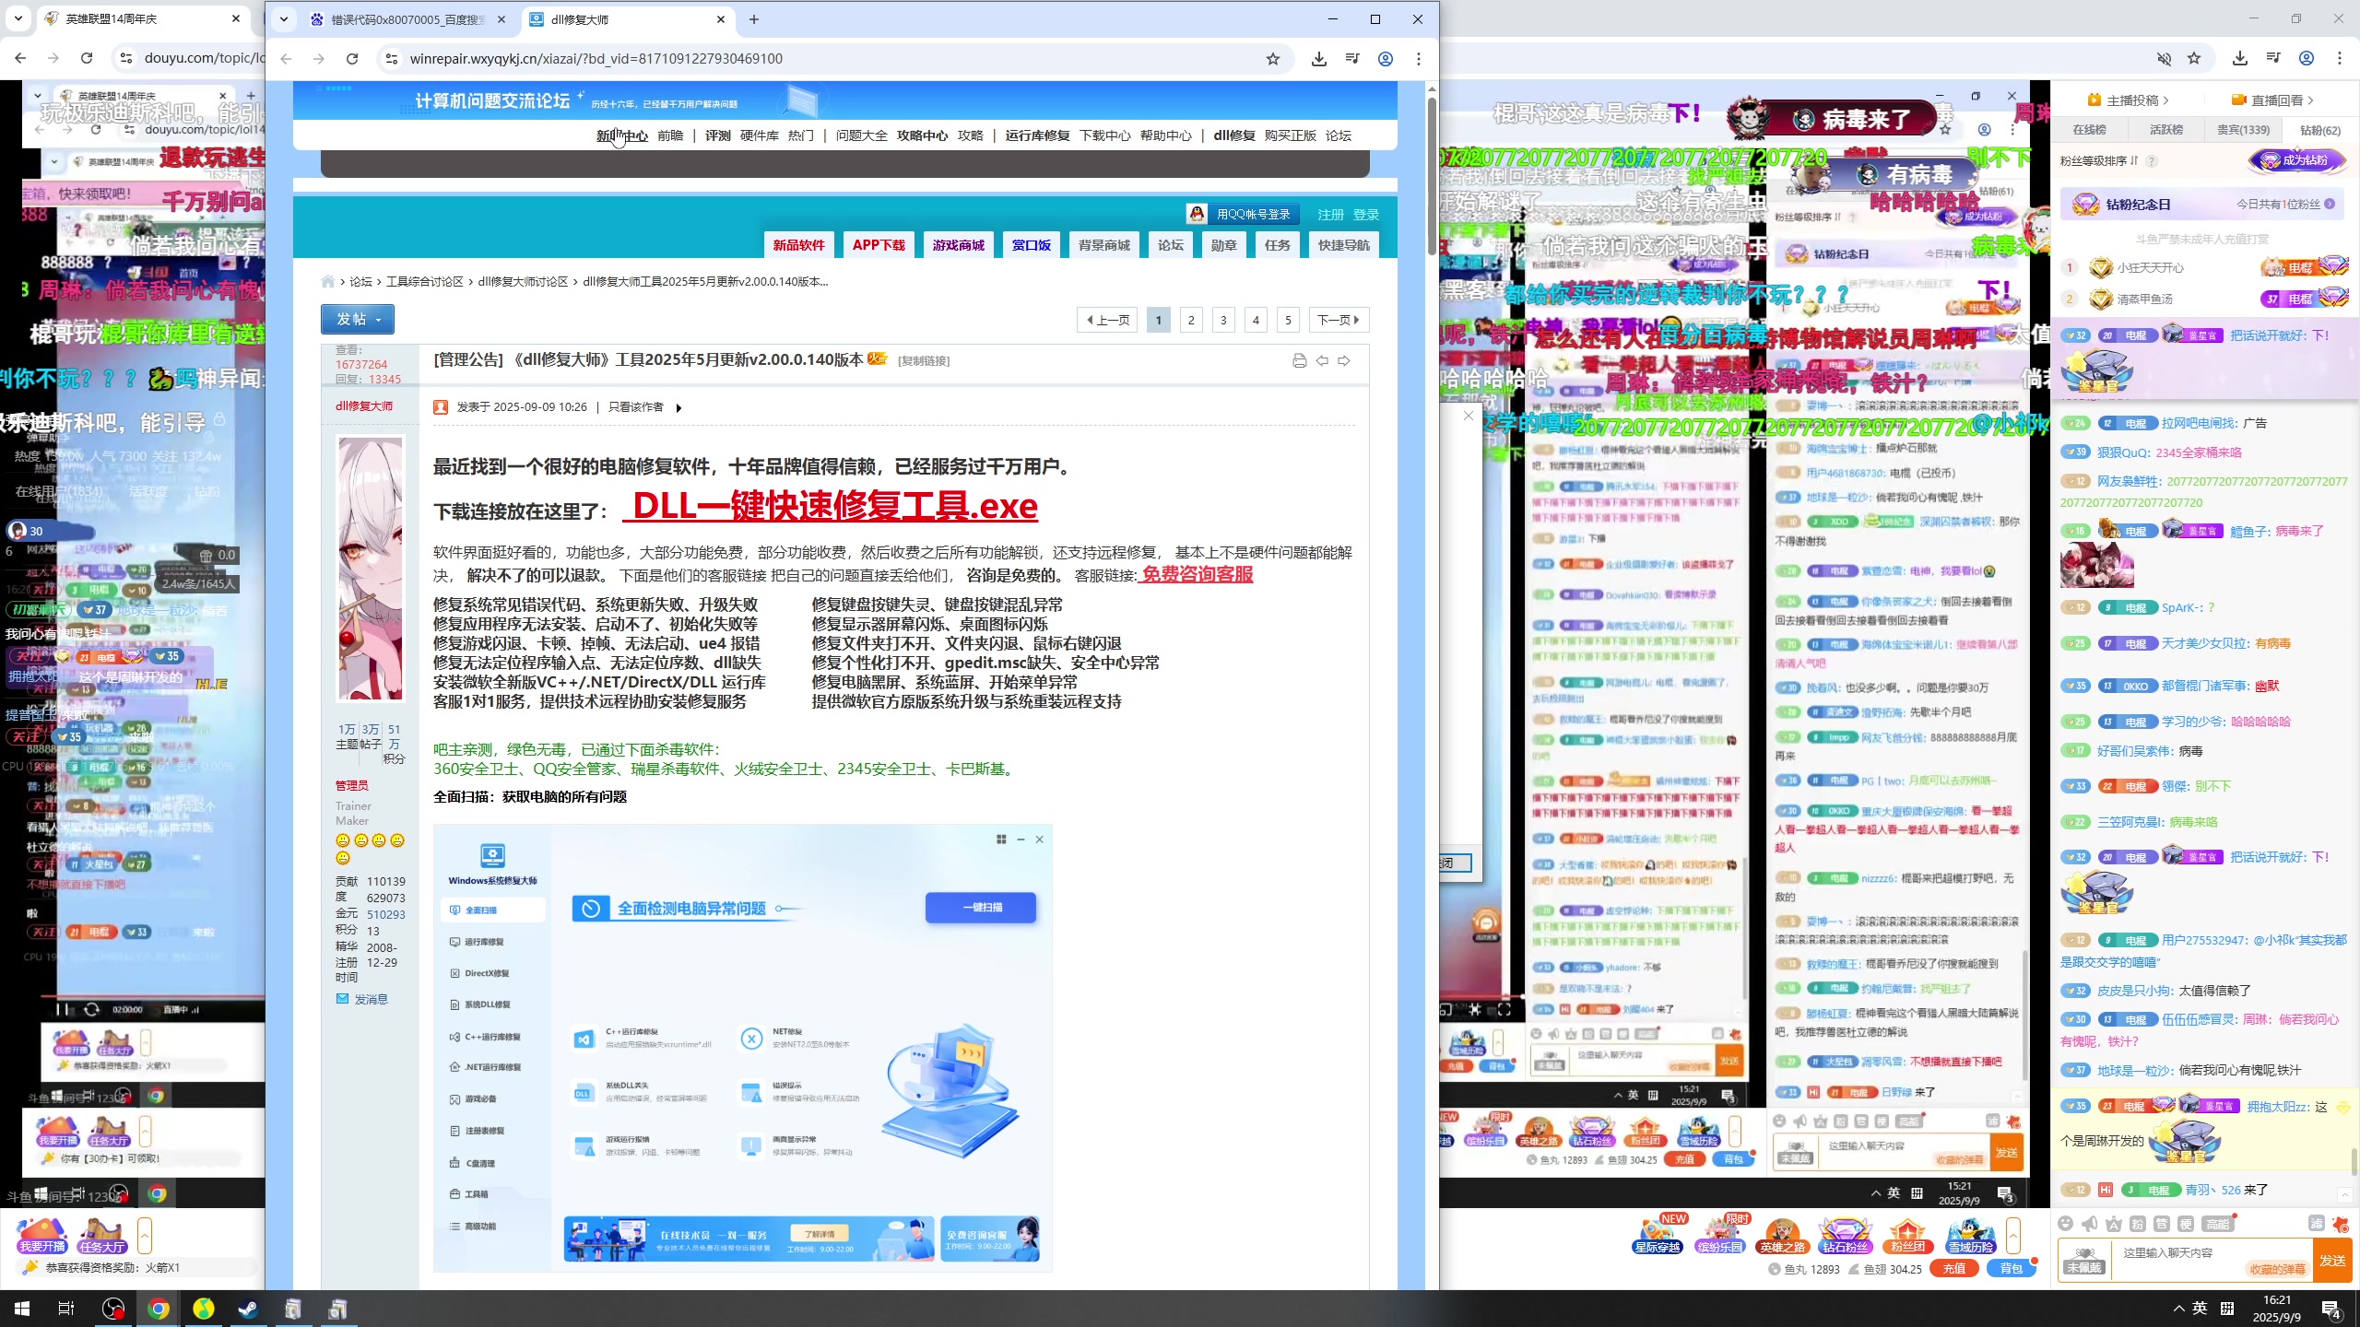Toggle the 高能 mode in chat toolbar
Screen dimensions: 2360x1327
coord(2217,1224)
